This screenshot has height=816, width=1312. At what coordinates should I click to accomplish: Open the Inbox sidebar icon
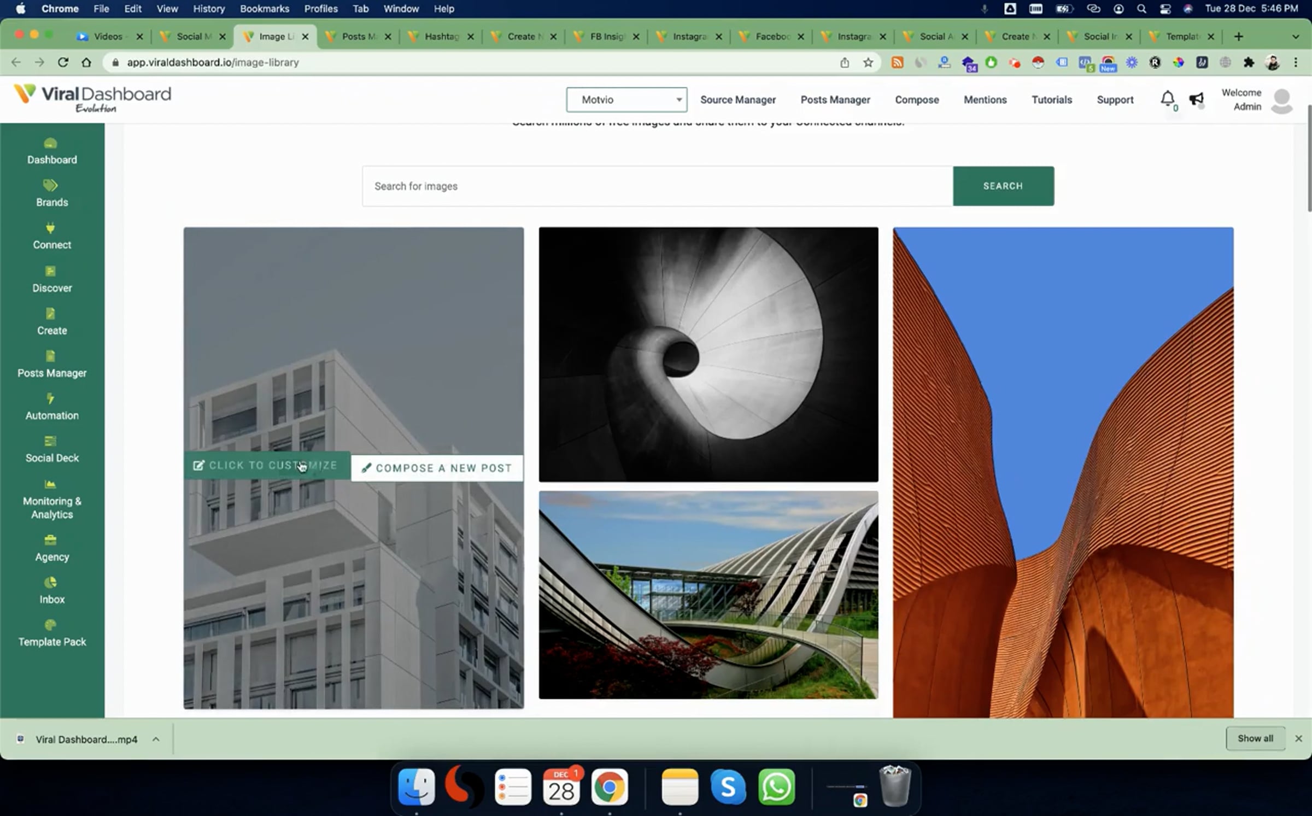[x=50, y=583]
